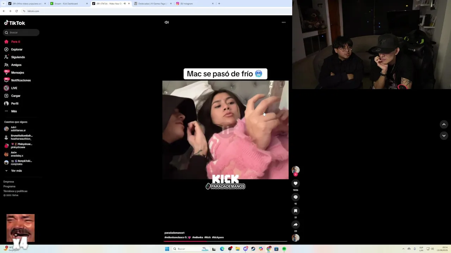This screenshot has height=253, width=451.
Task: Open the Empresa footer link
Action: [9, 182]
